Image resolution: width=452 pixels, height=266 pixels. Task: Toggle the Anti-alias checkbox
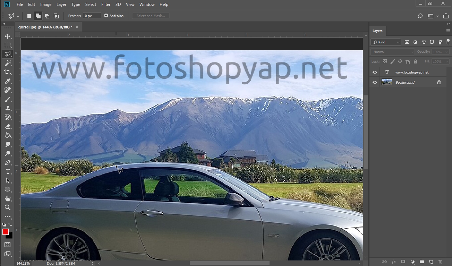[x=106, y=16]
